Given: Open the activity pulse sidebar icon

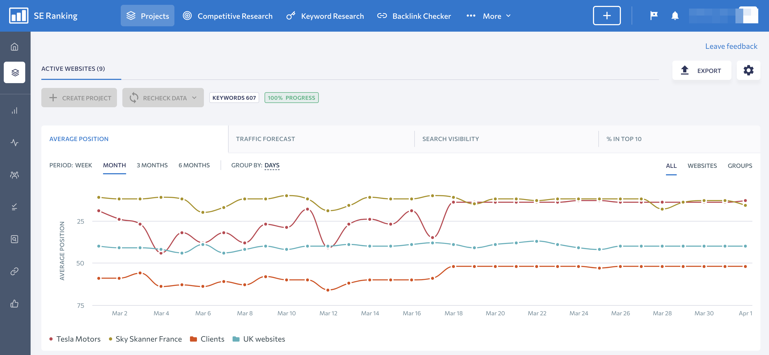Looking at the screenshot, I should coord(14,143).
